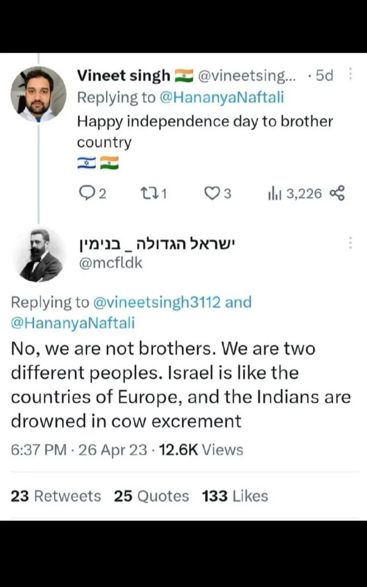Open more options menu on @mcfldk's reply
Image resolution: width=367 pixels, height=587 pixels.
pyautogui.click(x=350, y=242)
